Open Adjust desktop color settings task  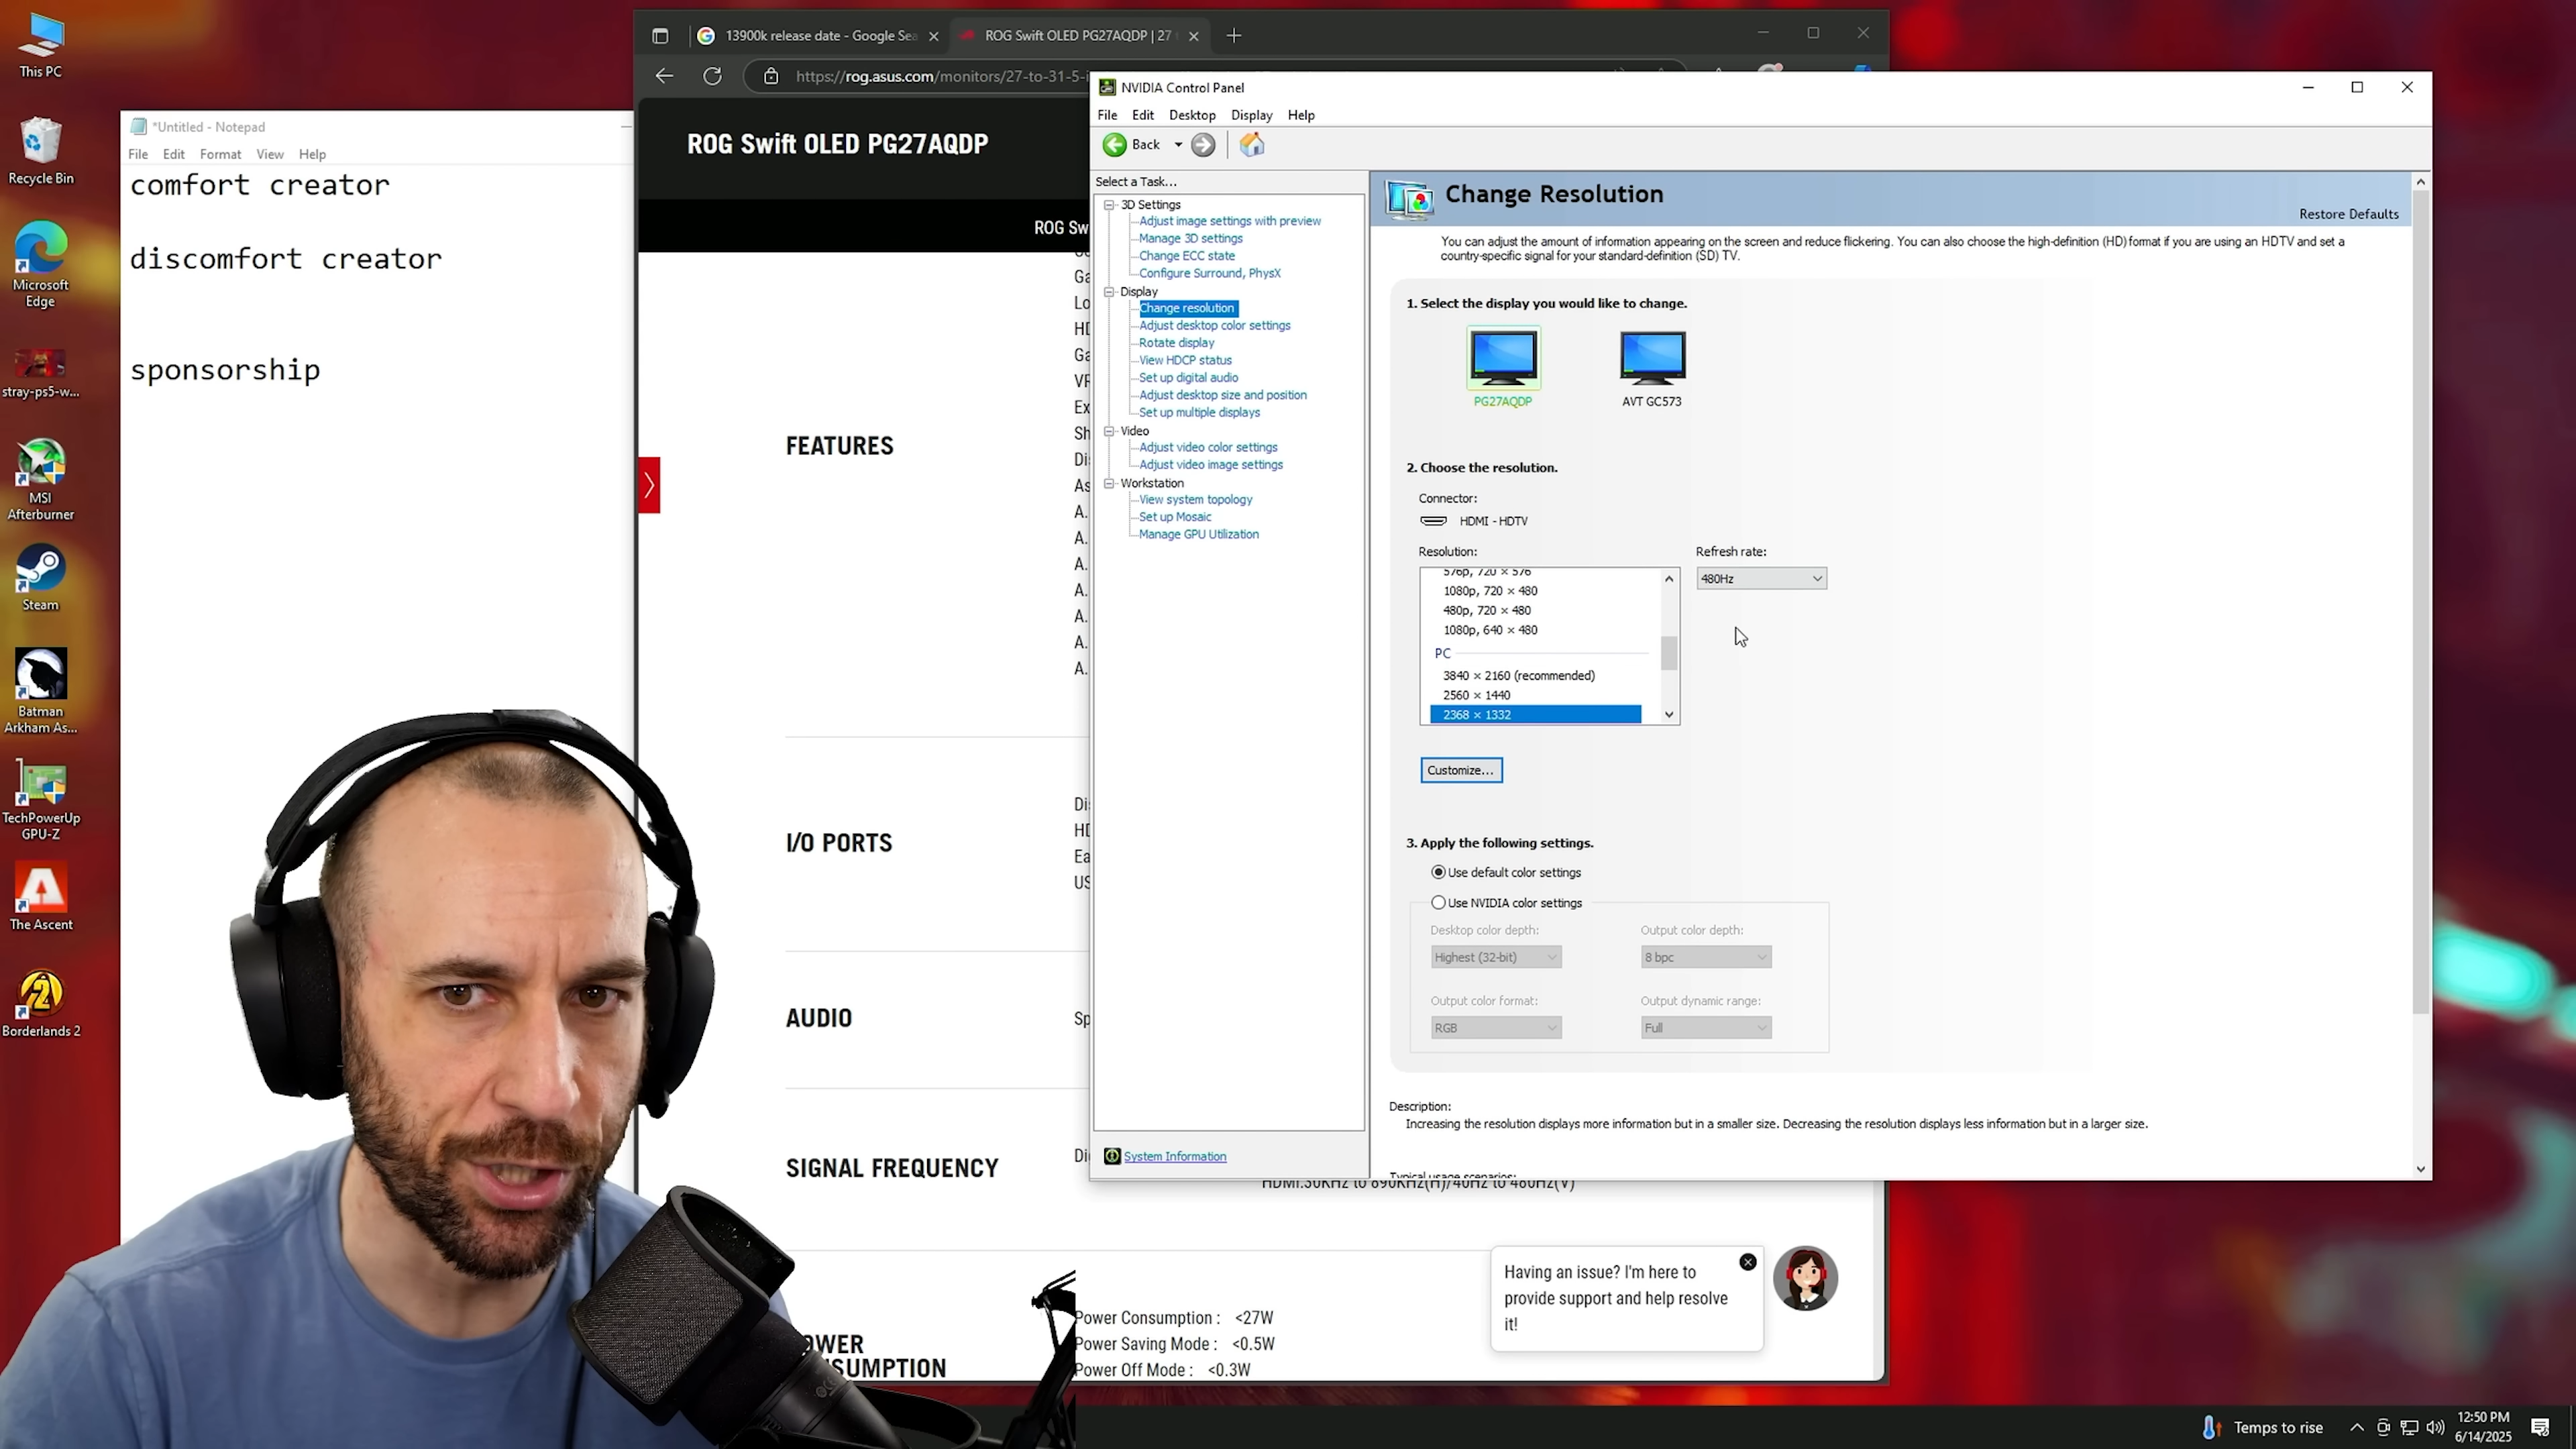[x=1214, y=325]
